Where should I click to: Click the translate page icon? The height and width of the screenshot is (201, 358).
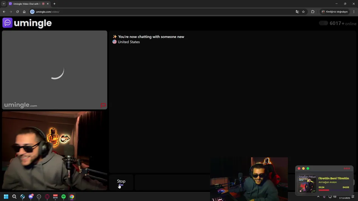coord(297,12)
